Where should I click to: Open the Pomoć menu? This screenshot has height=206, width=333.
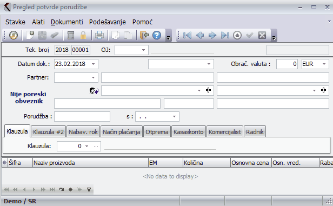143,22
